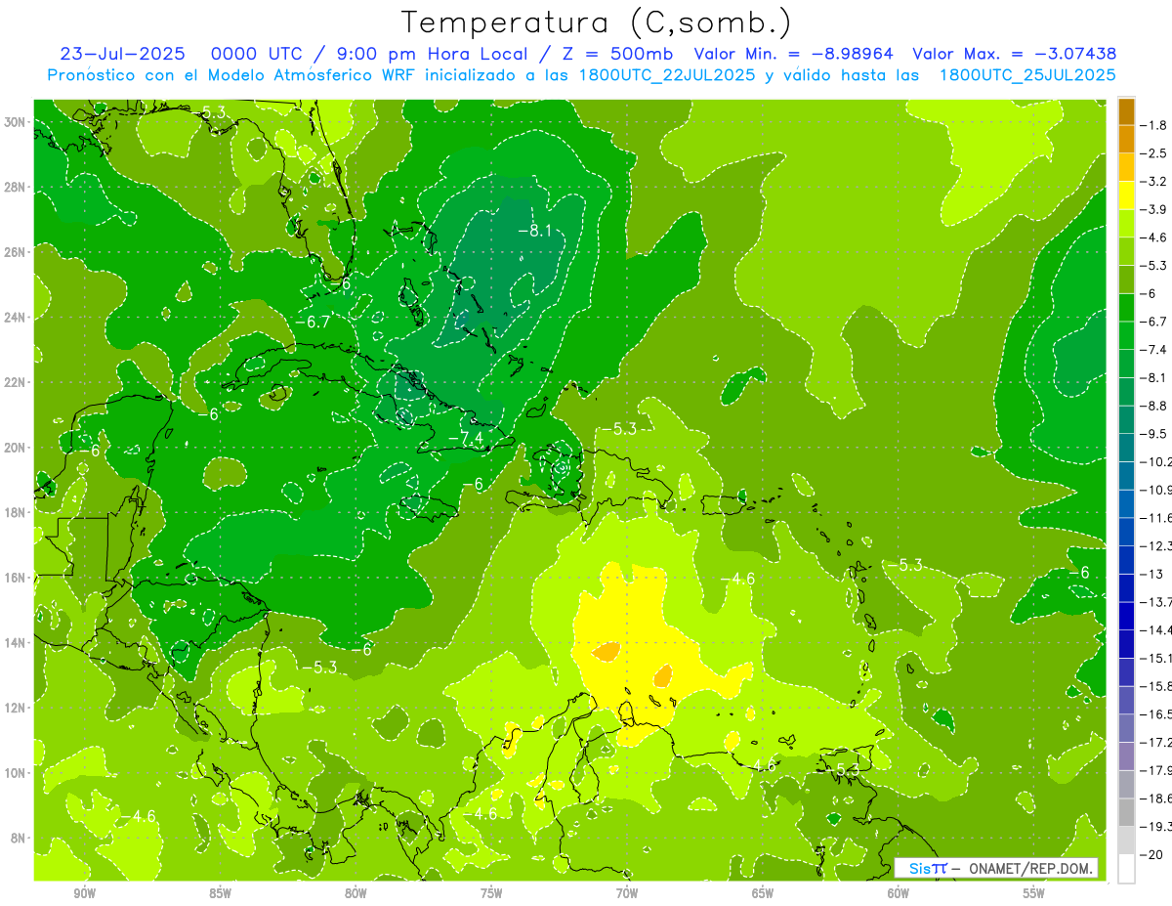Click the 28N latitude axis label
This screenshot has width=1172, height=906.
pyautogui.click(x=17, y=187)
